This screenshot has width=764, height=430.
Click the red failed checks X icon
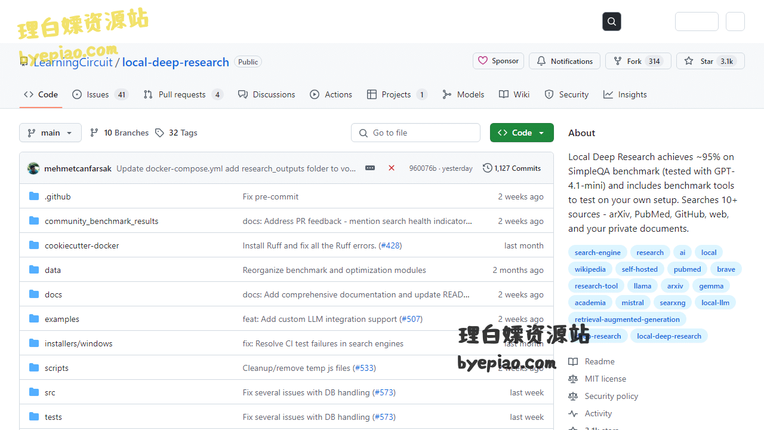coord(392,168)
